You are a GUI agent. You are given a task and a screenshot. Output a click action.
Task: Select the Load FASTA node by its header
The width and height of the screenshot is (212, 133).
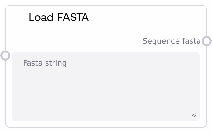coord(59,18)
